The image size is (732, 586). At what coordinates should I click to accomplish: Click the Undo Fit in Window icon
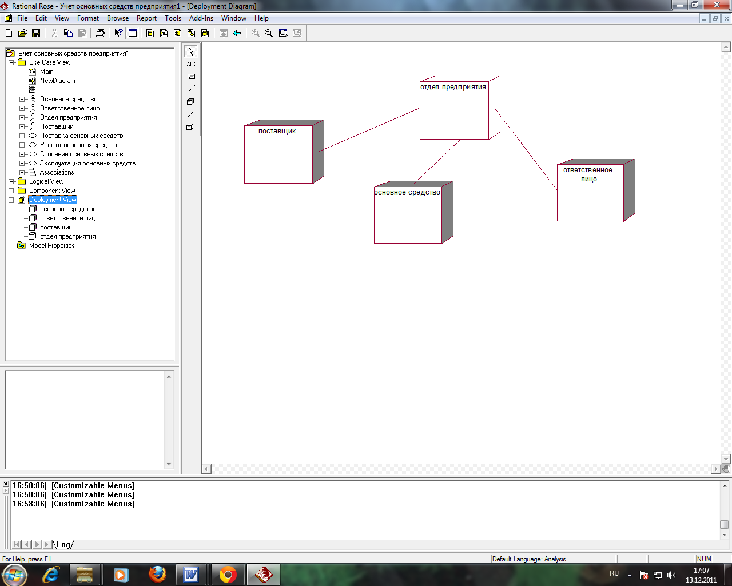click(x=297, y=33)
